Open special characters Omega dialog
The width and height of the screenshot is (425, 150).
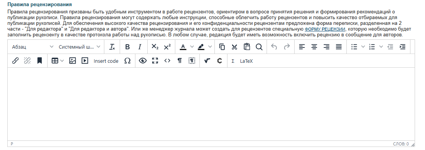point(127,61)
